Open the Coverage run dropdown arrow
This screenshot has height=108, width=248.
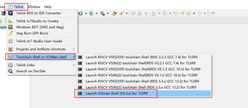tap(97, 13)
